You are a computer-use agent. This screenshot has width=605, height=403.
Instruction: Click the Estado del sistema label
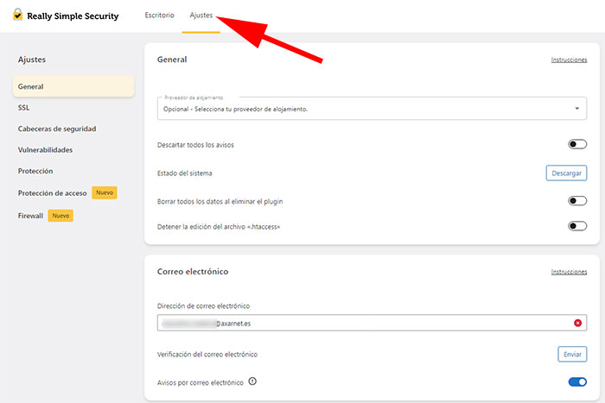pos(184,173)
